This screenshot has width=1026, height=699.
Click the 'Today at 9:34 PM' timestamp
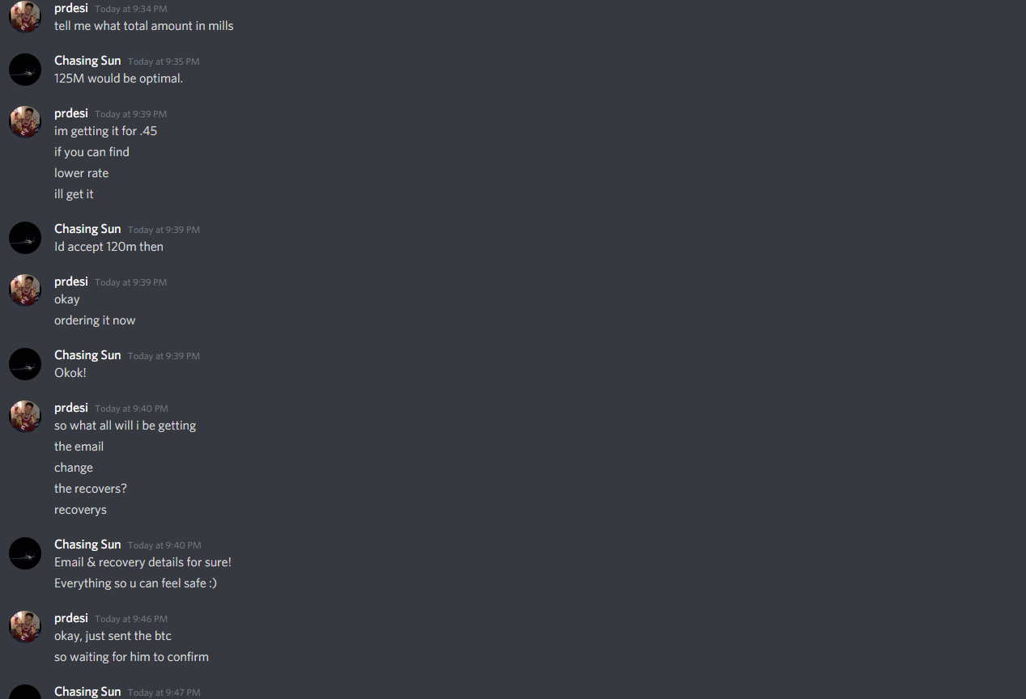click(131, 9)
